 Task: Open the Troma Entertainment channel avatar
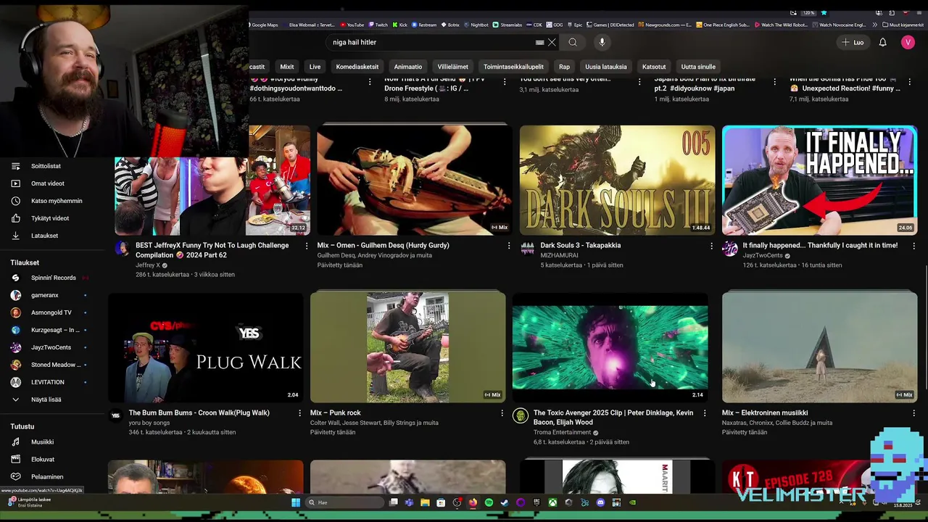(521, 416)
